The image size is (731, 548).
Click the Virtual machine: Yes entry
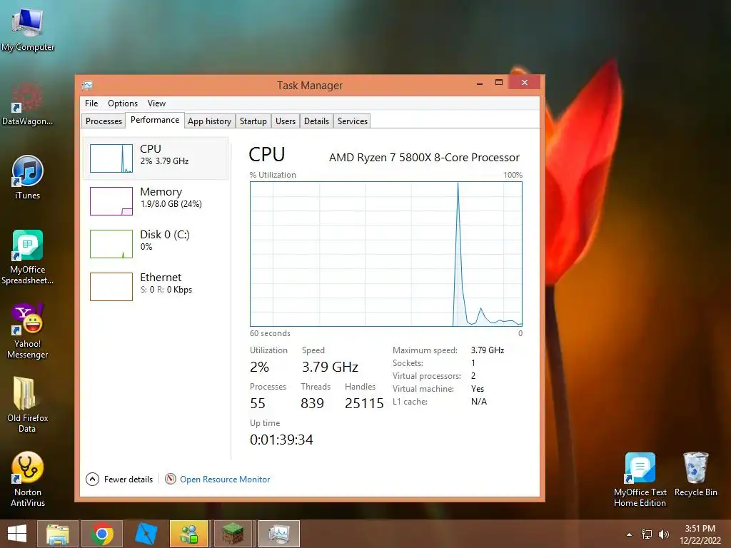pyautogui.click(x=439, y=389)
